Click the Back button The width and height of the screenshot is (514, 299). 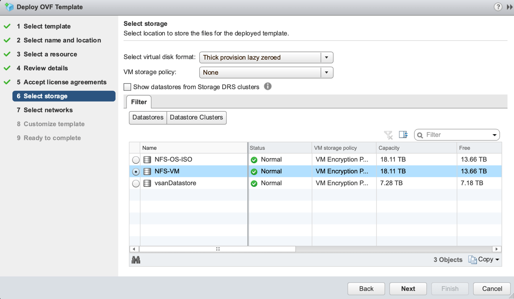coord(366,289)
